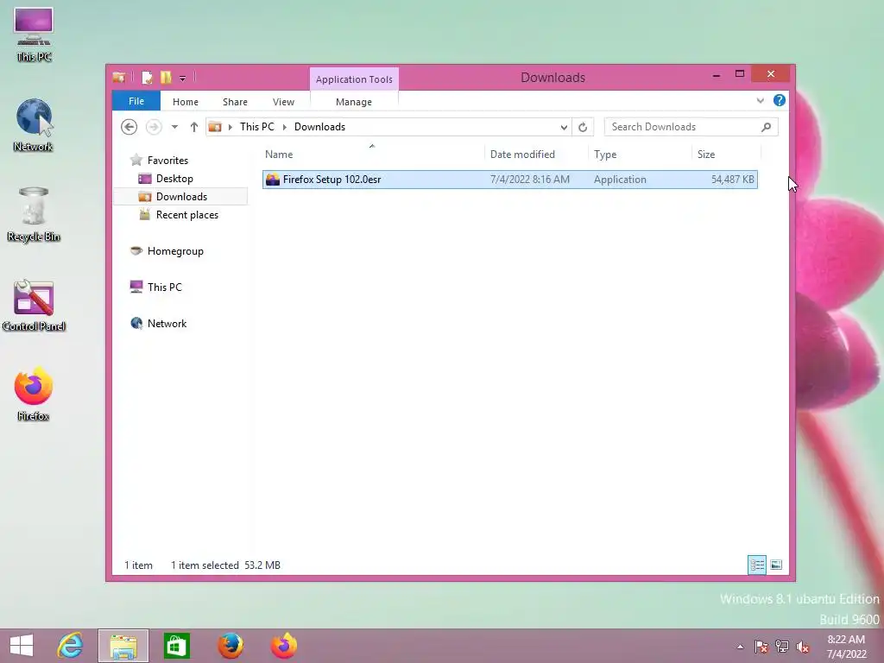Select Downloads in the navigation pane

(181, 197)
